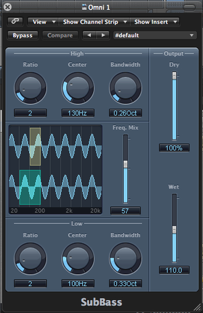Click the Wet output slider handle
The height and width of the screenshot is (313, 203).
(x=175, y=230)
